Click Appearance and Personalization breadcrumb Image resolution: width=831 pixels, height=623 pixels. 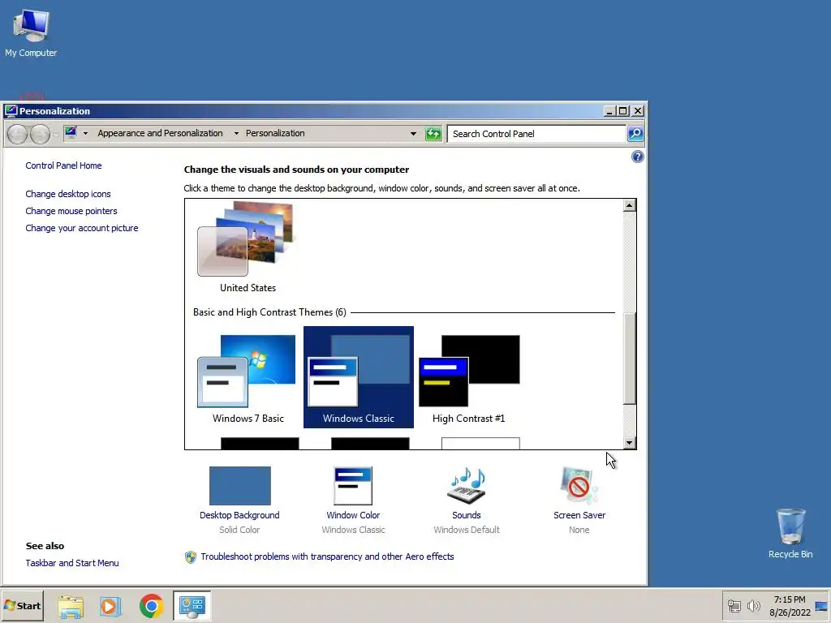[160, 134]
